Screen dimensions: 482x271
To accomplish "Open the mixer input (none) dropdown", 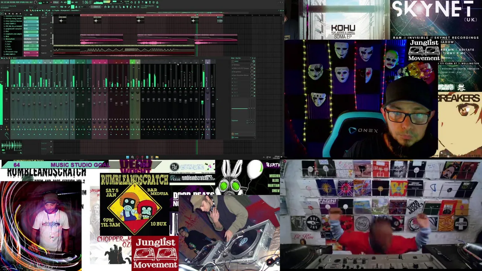I will point(243,61).
